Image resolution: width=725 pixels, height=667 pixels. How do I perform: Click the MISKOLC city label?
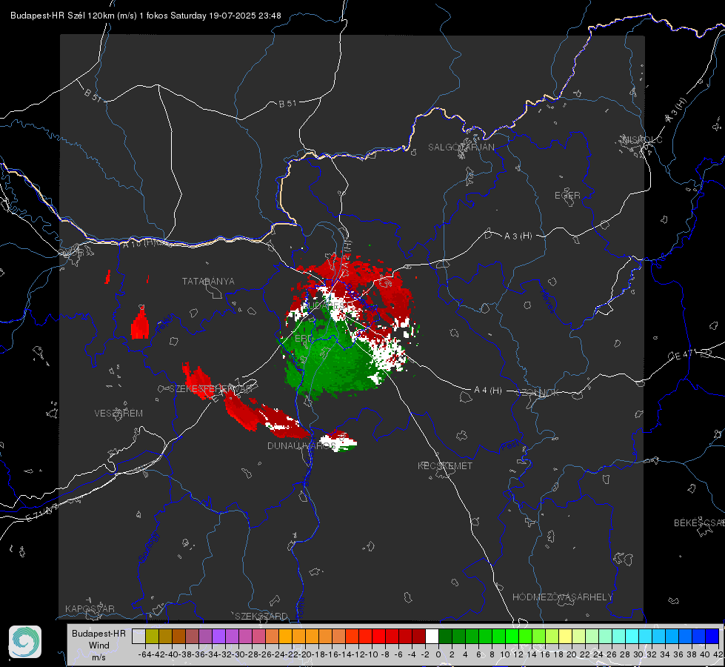tap(642, 139)
